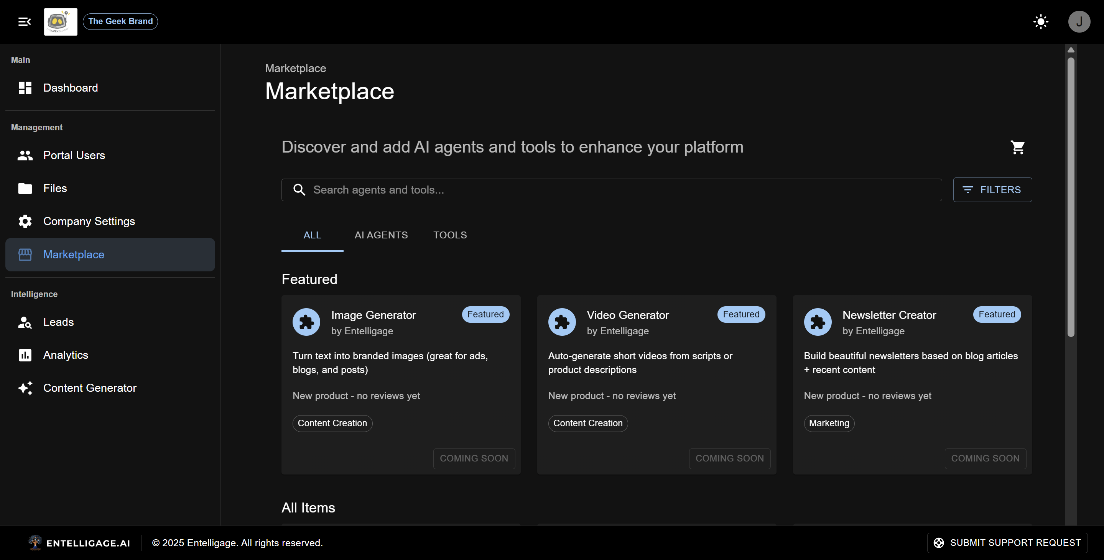The width and height of the screenshot is (1104, 560).
Task: Click the Newsletter Creator card title
Action: (889, 315)
